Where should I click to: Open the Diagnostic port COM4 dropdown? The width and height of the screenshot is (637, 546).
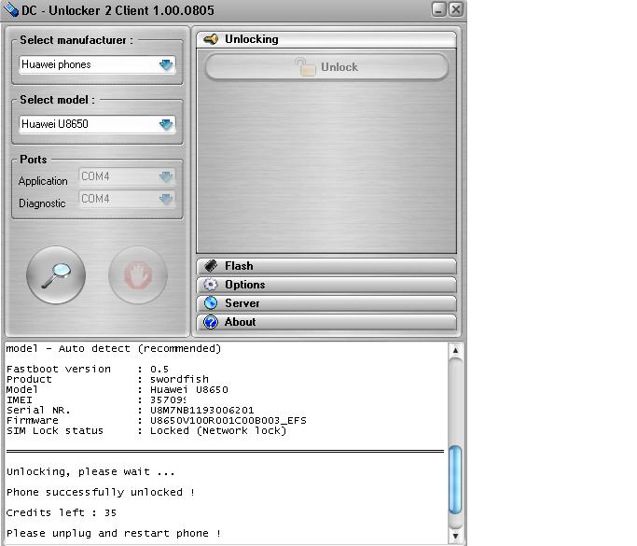[x=165, y=199]
